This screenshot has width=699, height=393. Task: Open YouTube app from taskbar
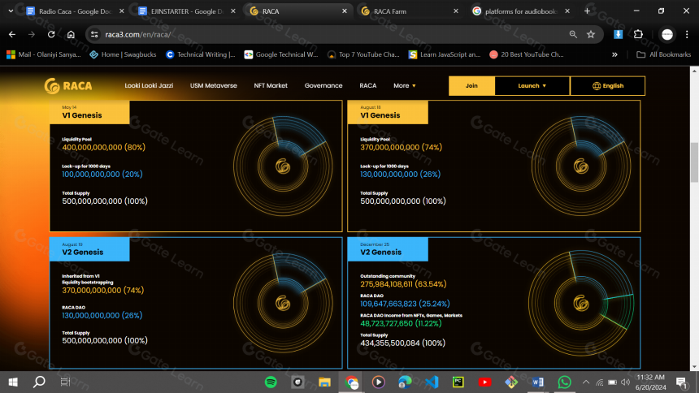click(484, 382)
